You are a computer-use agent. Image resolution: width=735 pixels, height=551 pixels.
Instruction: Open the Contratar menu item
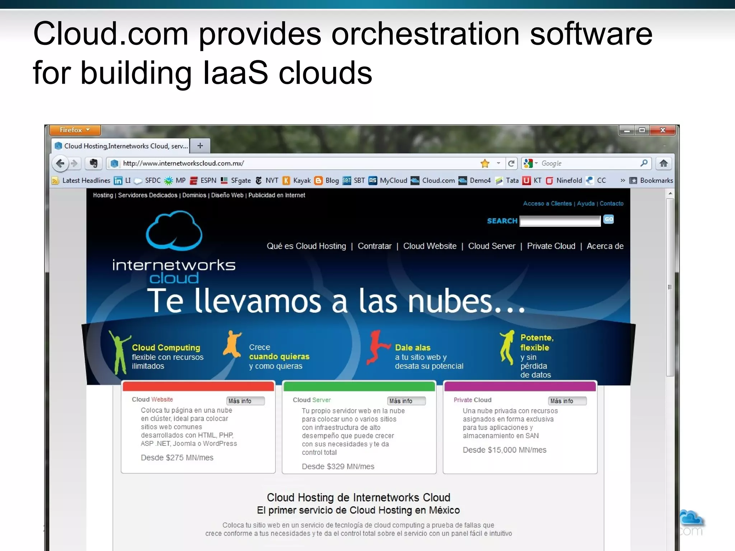click(x=375, y=246)
